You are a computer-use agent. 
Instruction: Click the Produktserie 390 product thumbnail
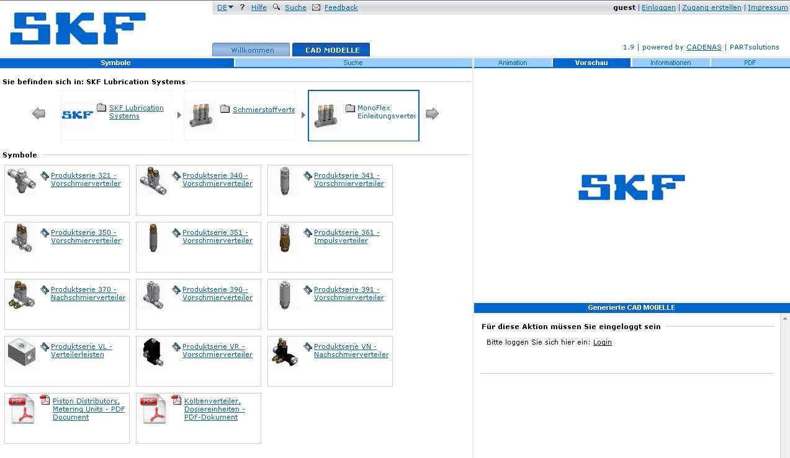153,295
